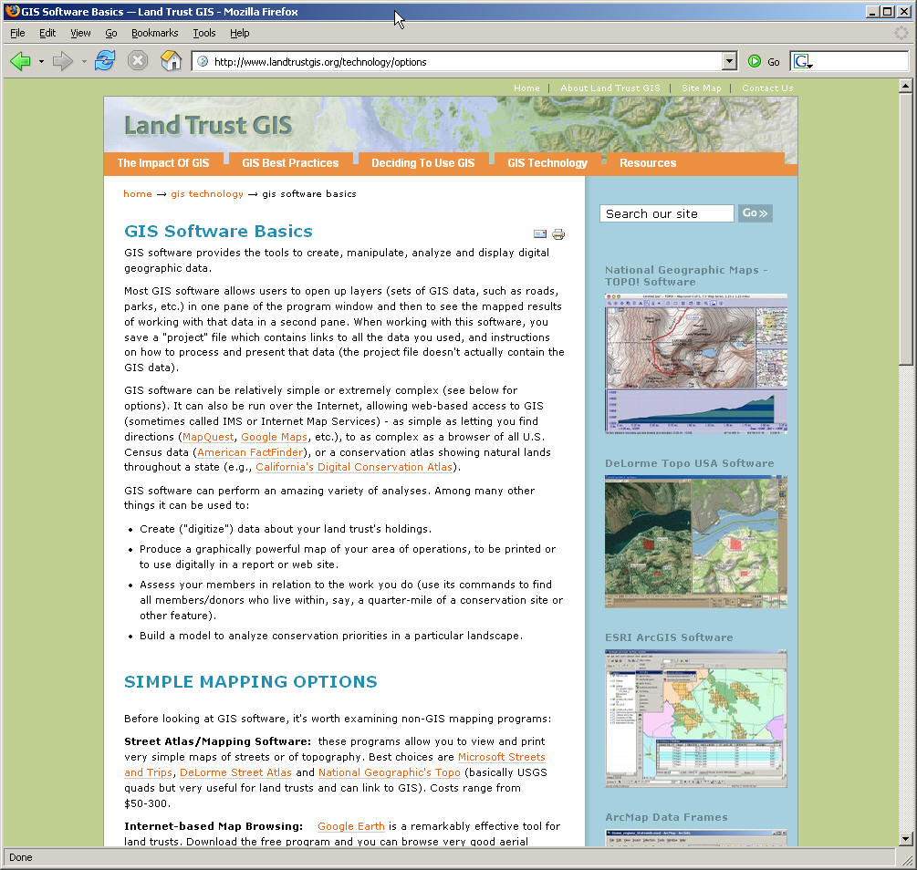Open California's Digital Conservation Atlas link
The height and width of the screenshot is (870, 917).
(x=354, y=467)
